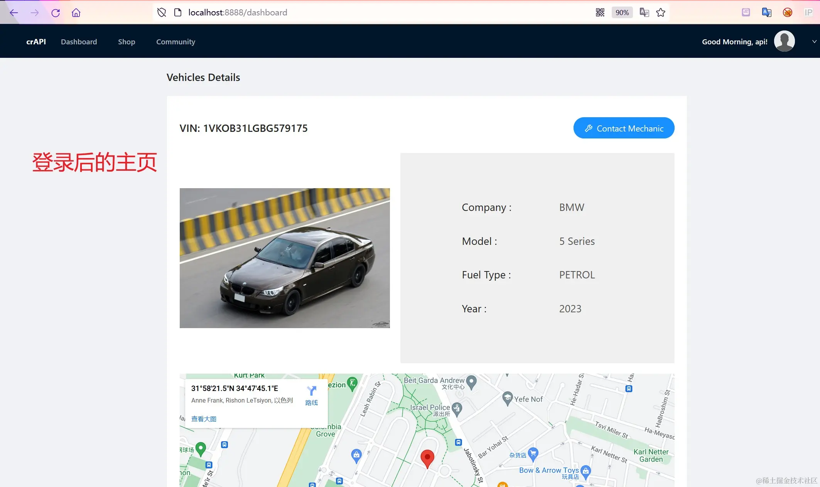
Task: Open the 90% zoom level indicator
Action: 622,13
